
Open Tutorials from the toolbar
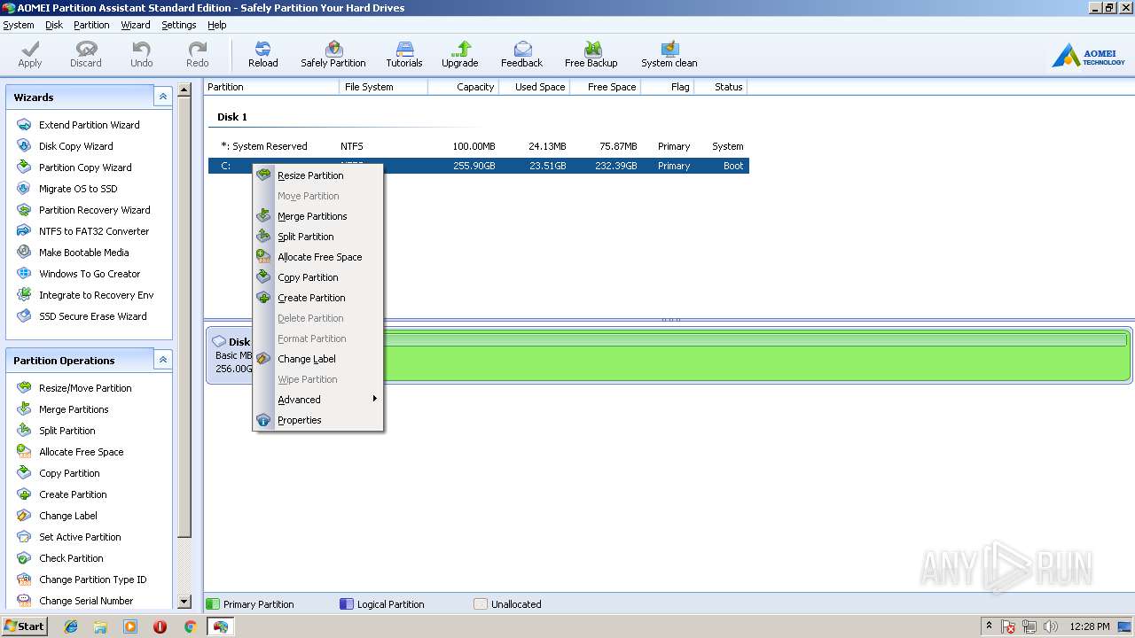coord(404,54)
